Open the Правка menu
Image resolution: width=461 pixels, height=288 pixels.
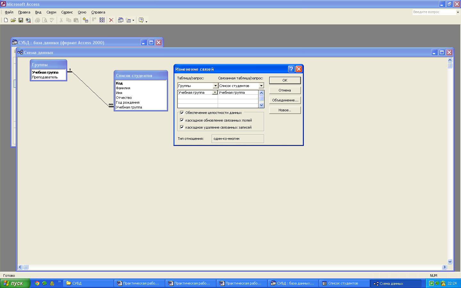click(24, 12)
